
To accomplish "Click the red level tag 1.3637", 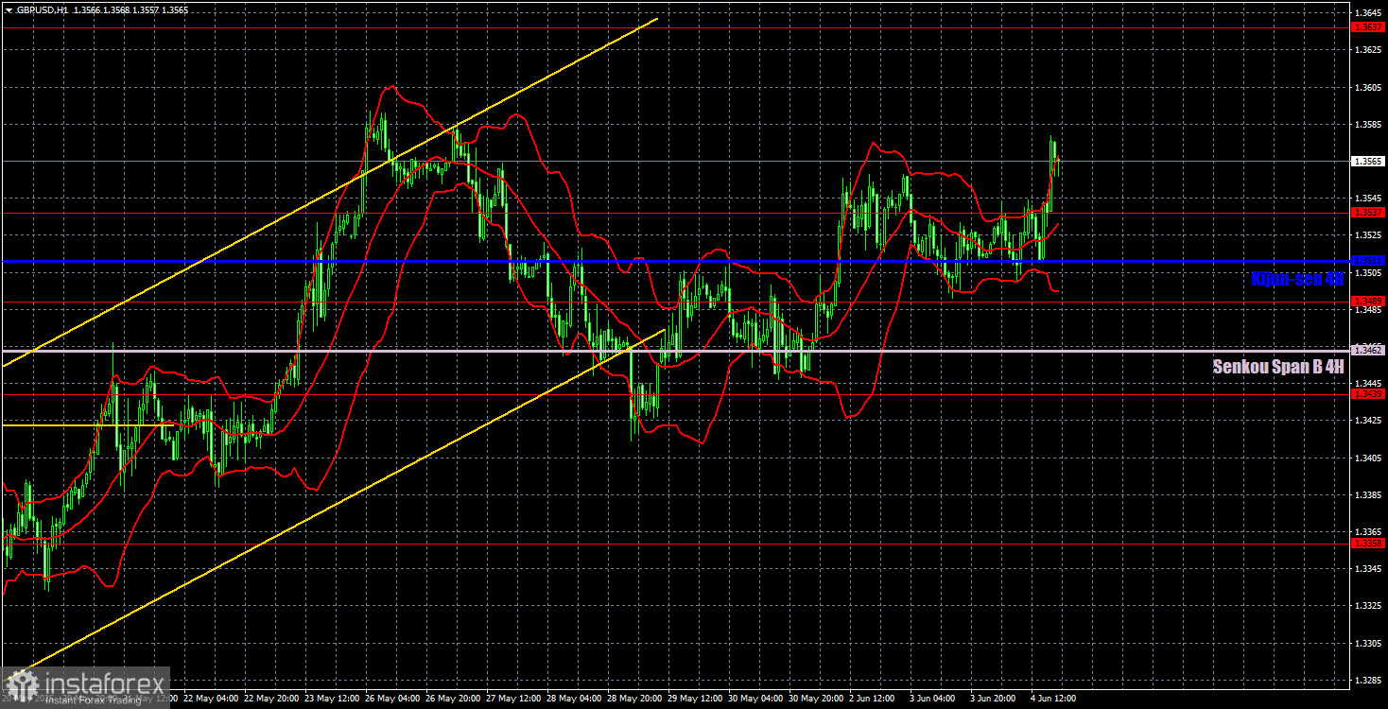I will point(1368,27).
